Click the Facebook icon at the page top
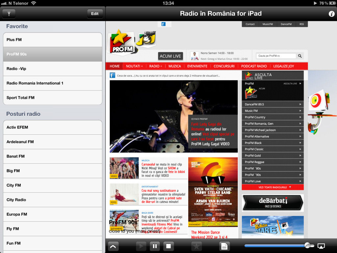This screenshot has height=253, width=337. [x=164, y=24]
